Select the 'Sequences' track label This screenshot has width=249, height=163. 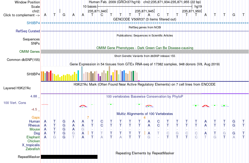click(x=31, y=39)
